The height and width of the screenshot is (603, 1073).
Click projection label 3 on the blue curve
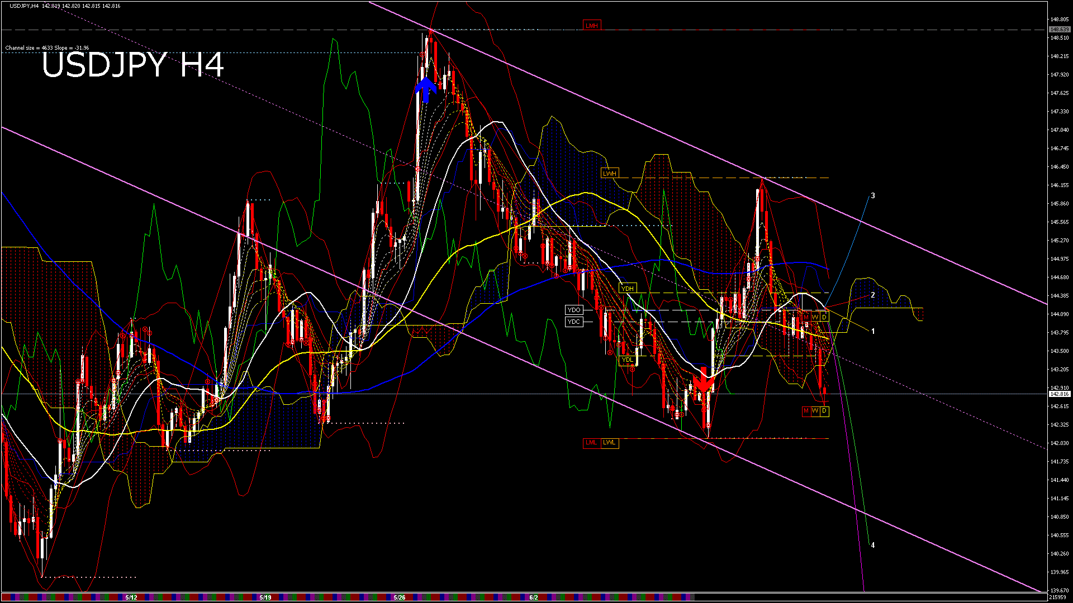point(873,196)
